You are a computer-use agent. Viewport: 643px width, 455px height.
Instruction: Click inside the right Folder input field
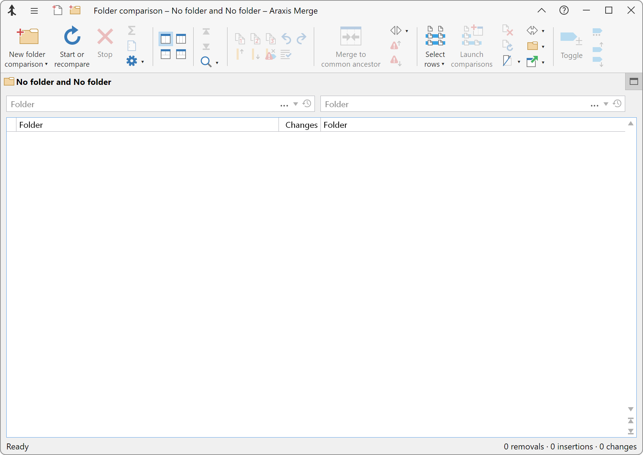[419, 104]
